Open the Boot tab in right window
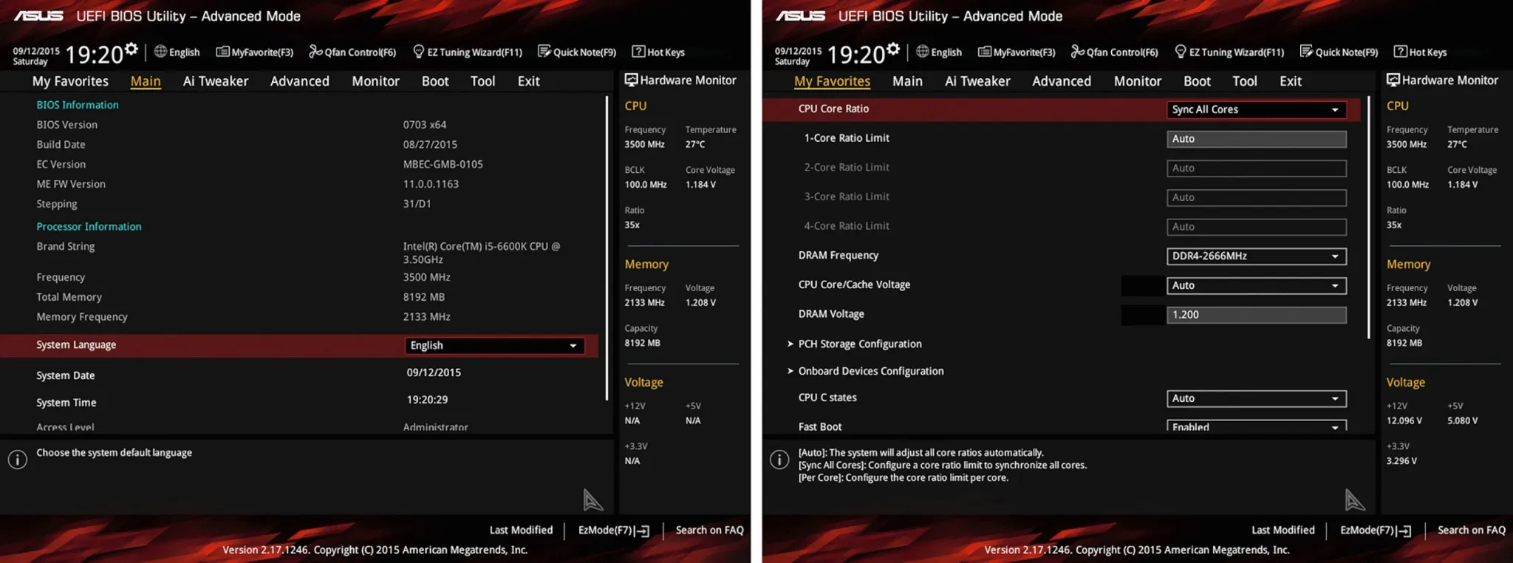Screen dimensions: 1513x563 1197,81
